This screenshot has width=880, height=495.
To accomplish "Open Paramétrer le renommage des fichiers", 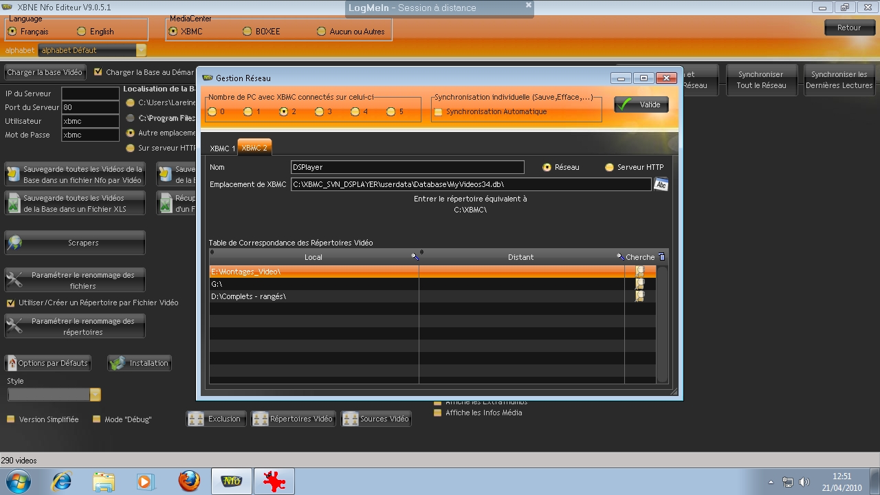I will pos(75,280).
